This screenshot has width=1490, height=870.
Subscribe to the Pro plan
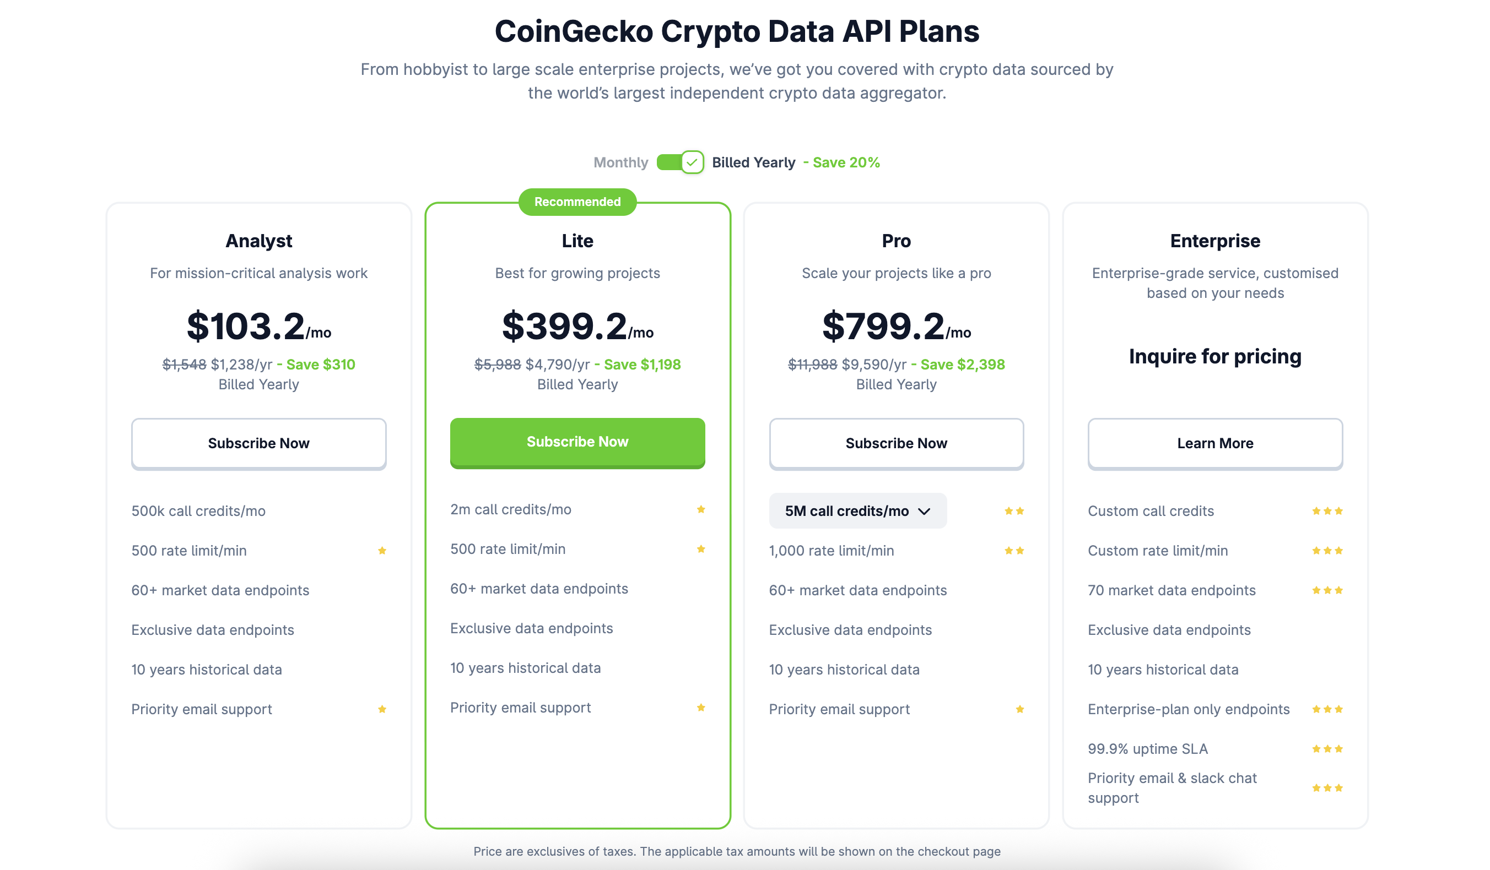click(896, 443)
